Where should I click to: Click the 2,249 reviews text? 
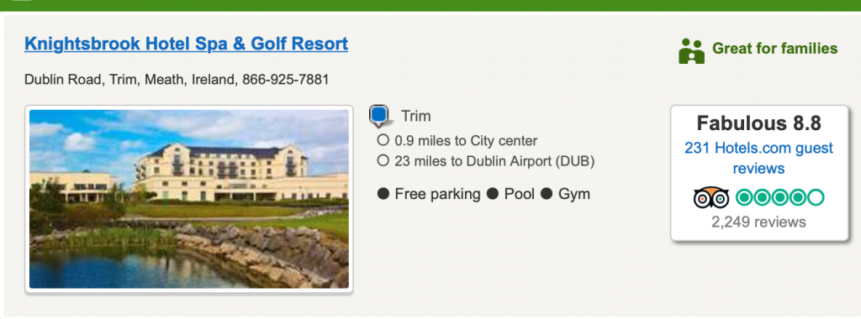(x=759, y=222)
